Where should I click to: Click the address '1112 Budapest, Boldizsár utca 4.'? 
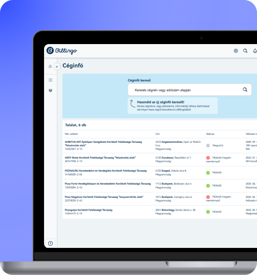(x=174, y=184)
